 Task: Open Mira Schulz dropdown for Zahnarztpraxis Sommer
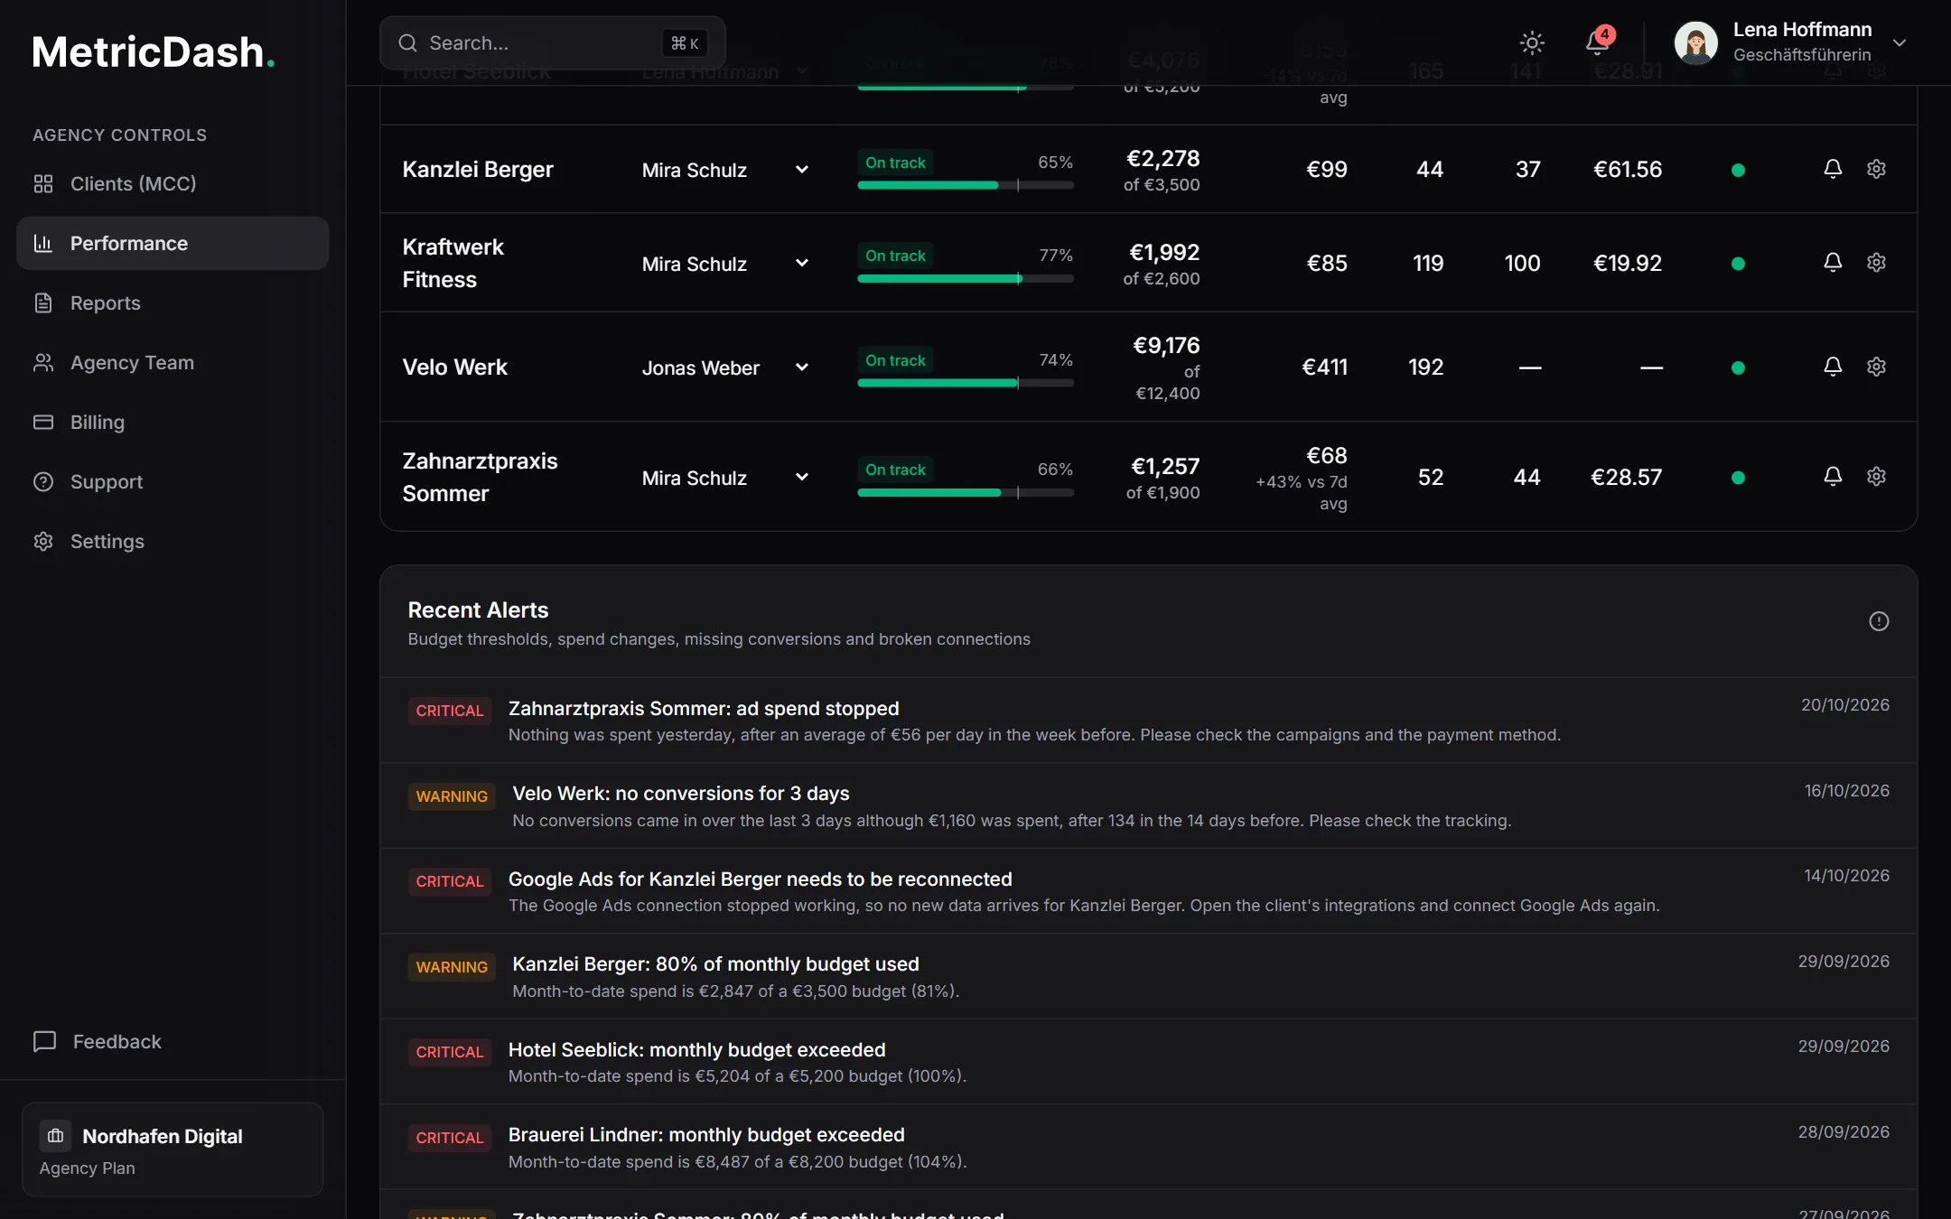coord(725,478)
